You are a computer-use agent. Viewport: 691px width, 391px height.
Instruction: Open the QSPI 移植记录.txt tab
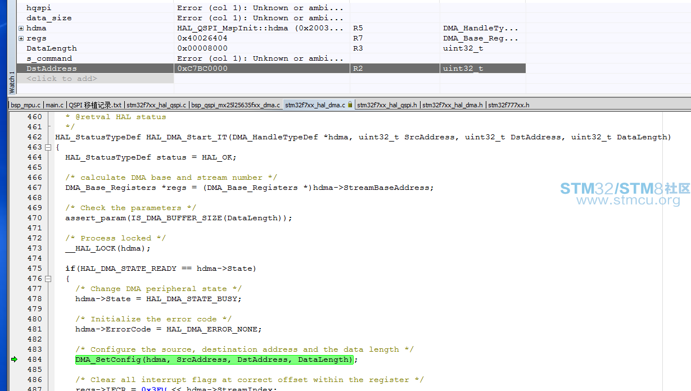(x=95, y=104)
